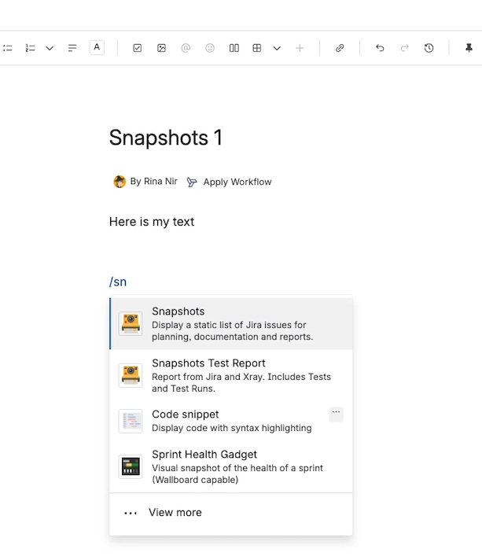The height and width of the screenshot is (560, 482).
Task: Click the camera icon beside 'Snapshots Test Report'
Action: tap(131, 375)
